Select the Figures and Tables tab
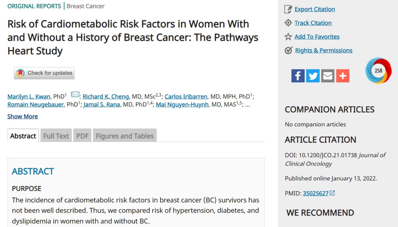The width and height of the screenshot is (398, 227). tap(125, 136)
